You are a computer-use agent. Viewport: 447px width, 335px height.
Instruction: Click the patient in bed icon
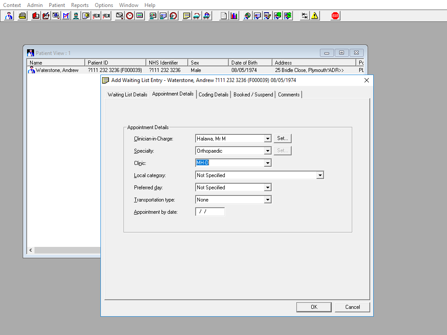(206, 16)
